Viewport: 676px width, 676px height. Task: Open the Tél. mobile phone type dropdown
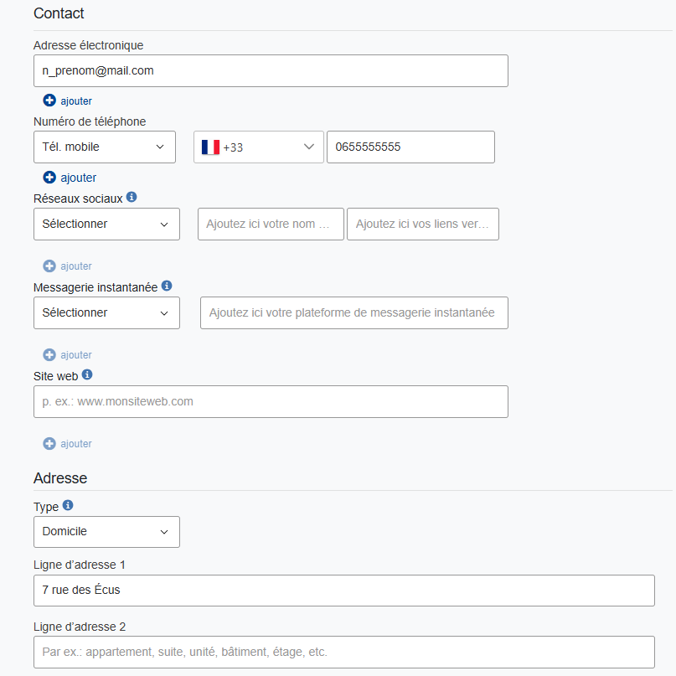click(x=105, y=147)
